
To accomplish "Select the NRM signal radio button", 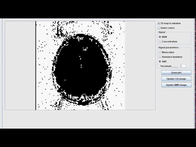I will [x=160, y=37].
